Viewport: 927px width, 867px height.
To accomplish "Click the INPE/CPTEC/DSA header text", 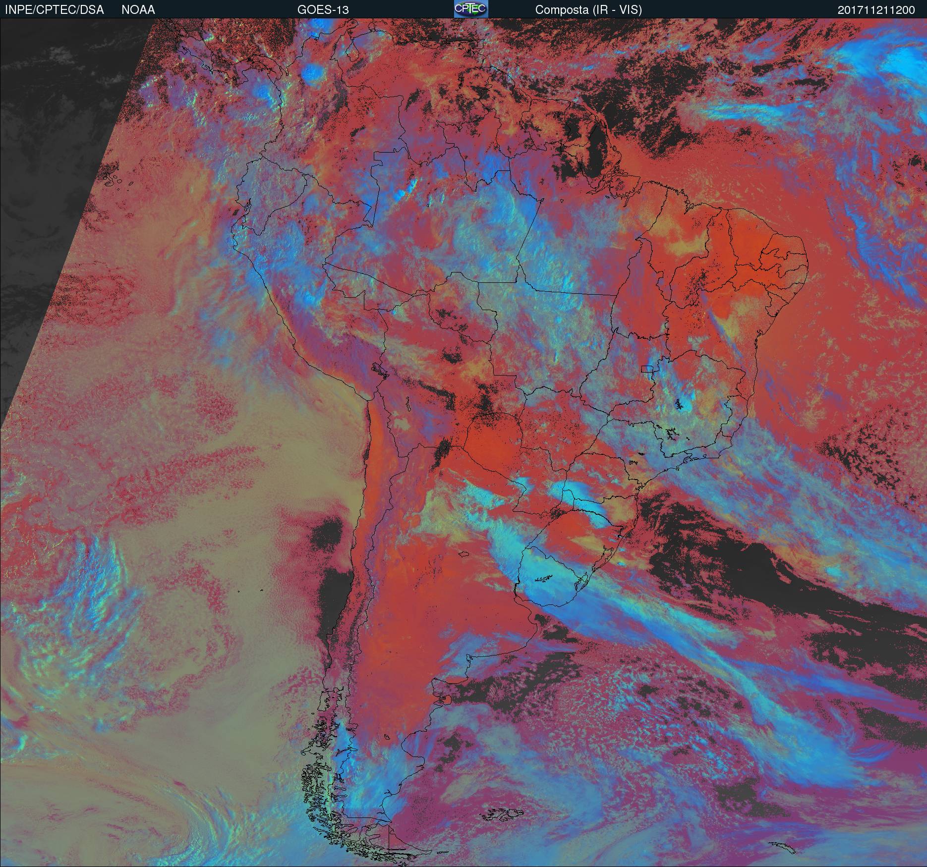I will pyautogui.click(x=55, y=10).
